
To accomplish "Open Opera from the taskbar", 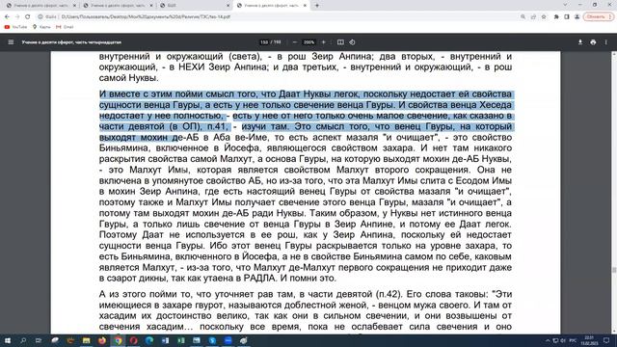I will click(x=134, y=340).
